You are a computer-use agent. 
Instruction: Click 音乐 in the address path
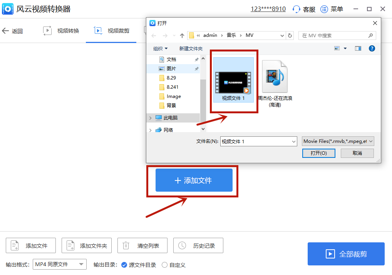tap(231, 35)
